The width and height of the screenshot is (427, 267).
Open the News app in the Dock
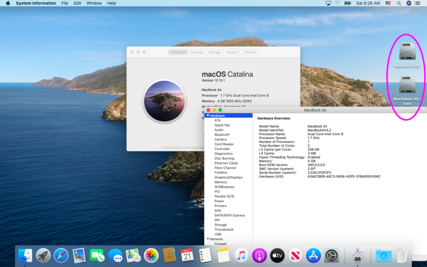click(x=295, y=256)
